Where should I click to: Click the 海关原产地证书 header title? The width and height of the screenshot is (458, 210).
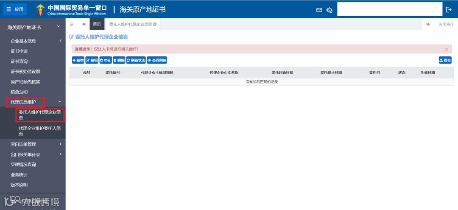142,10
